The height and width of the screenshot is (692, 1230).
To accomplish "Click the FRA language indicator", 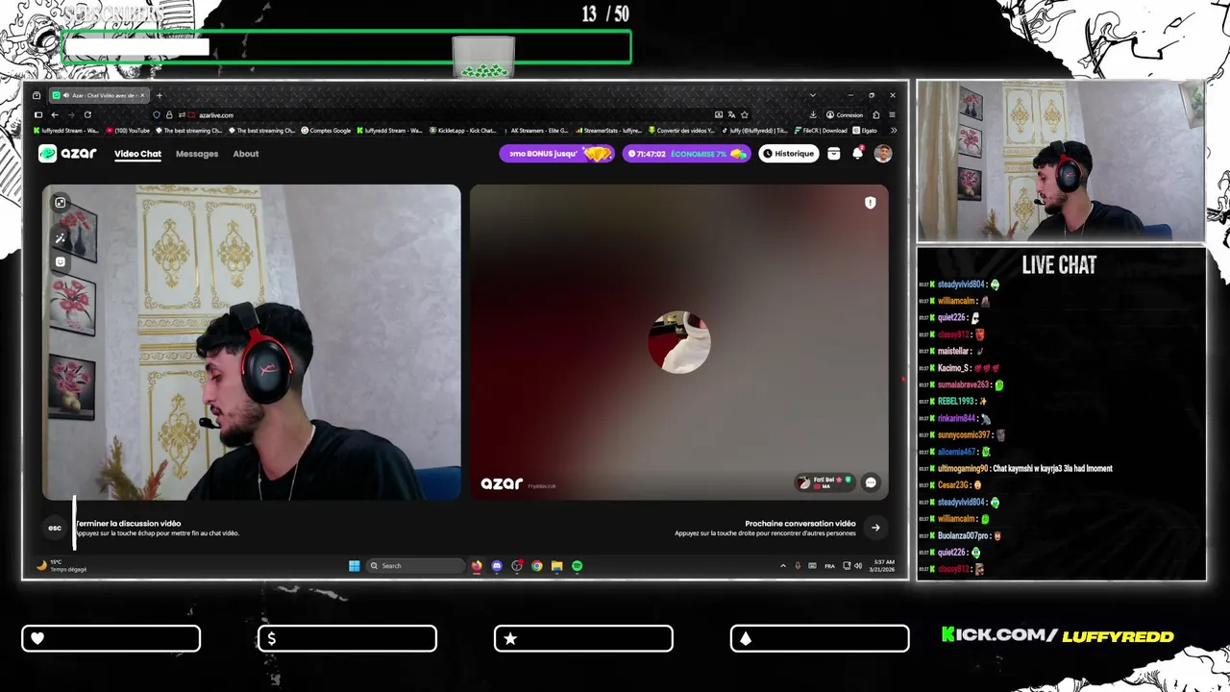I will pyautogui.click(x=829, y=566).
